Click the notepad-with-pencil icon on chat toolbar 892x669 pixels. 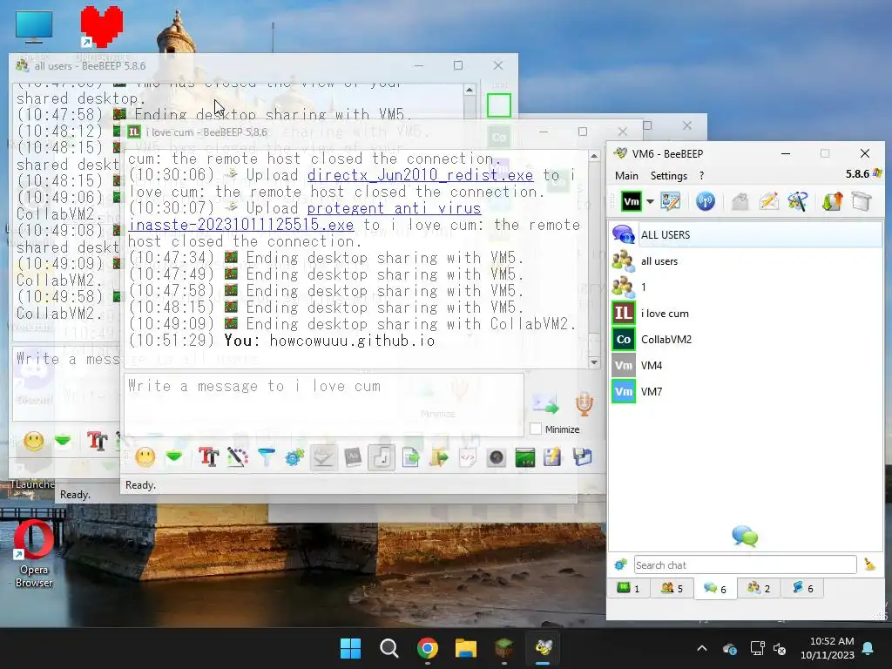coord(552,456)
